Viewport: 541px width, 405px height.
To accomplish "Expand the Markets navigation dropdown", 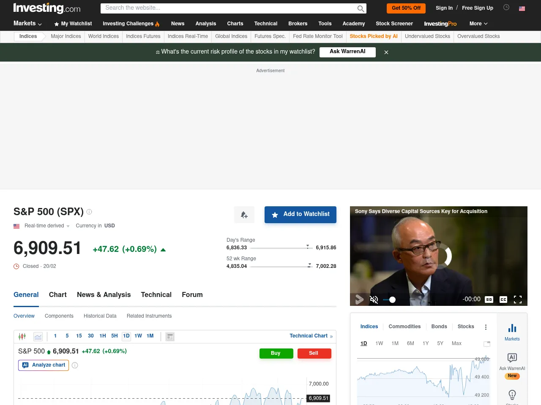I will coord(27,24).
